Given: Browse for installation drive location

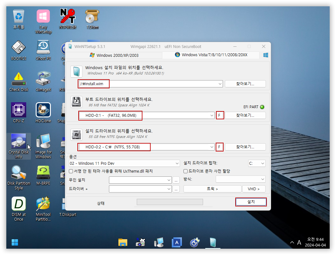Looking at the screenshot, I should pos(245,147).
